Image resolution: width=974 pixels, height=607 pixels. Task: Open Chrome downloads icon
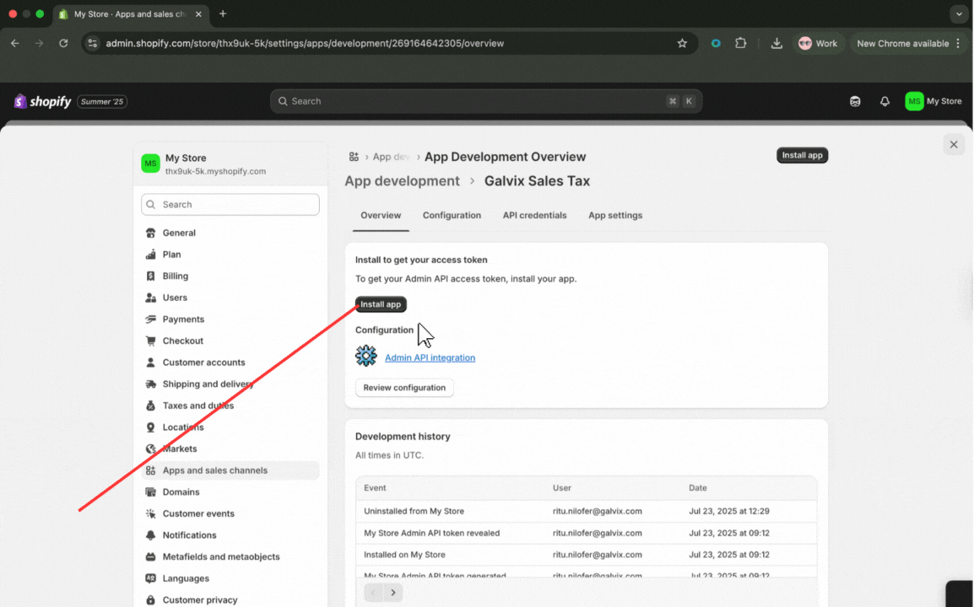pyautogui.click(x=776, y=44)
